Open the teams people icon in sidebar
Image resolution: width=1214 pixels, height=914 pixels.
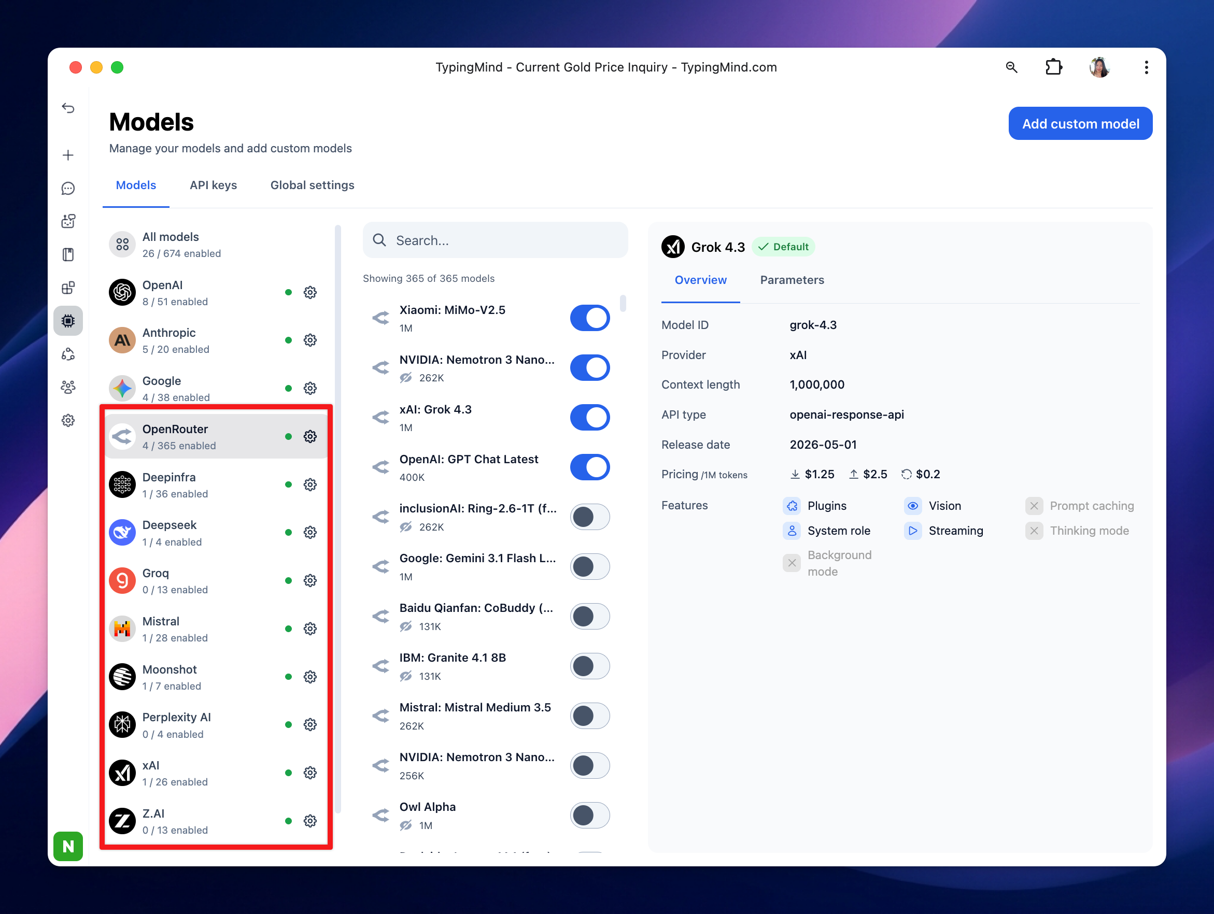68,388
